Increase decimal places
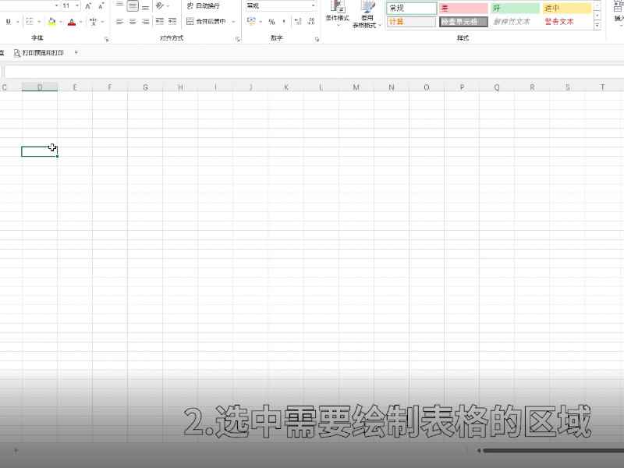The width and height of the screenshot is (624, 468). (x=298, y=20)
